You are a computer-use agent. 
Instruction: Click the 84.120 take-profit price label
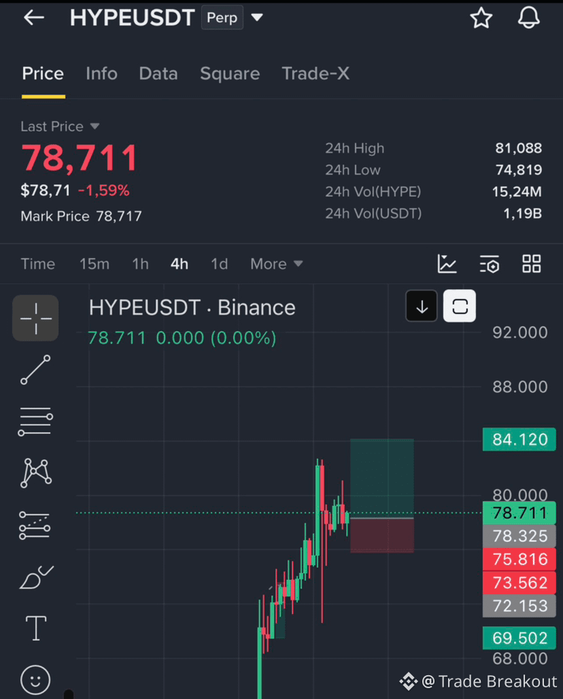[519, 439]
